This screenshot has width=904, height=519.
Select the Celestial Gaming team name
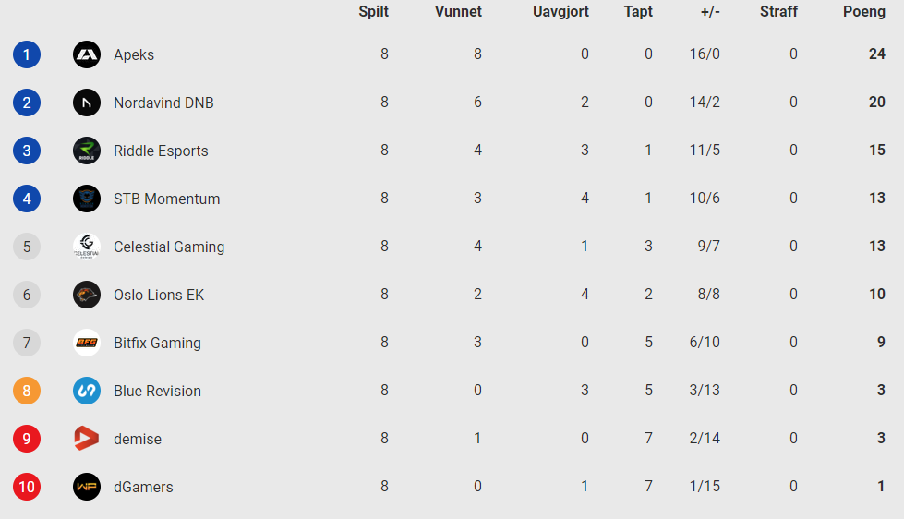point(169,247)
